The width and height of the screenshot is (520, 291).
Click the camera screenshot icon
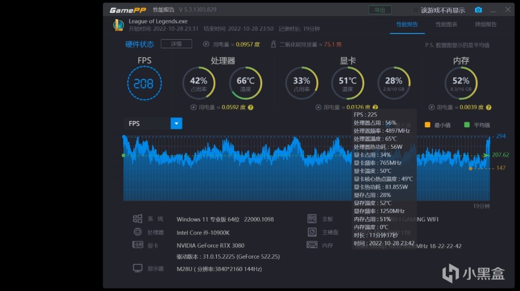point(478,10)
